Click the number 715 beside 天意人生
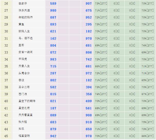Image resolution: width=156 pixels, height=140 pixels. tap(53, 66)
